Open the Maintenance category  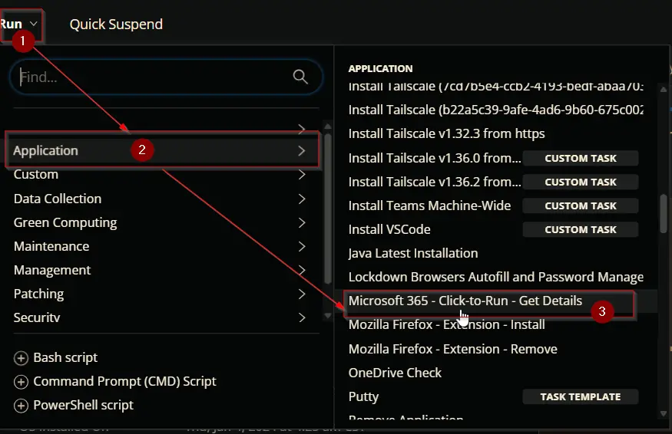[51, 247]
